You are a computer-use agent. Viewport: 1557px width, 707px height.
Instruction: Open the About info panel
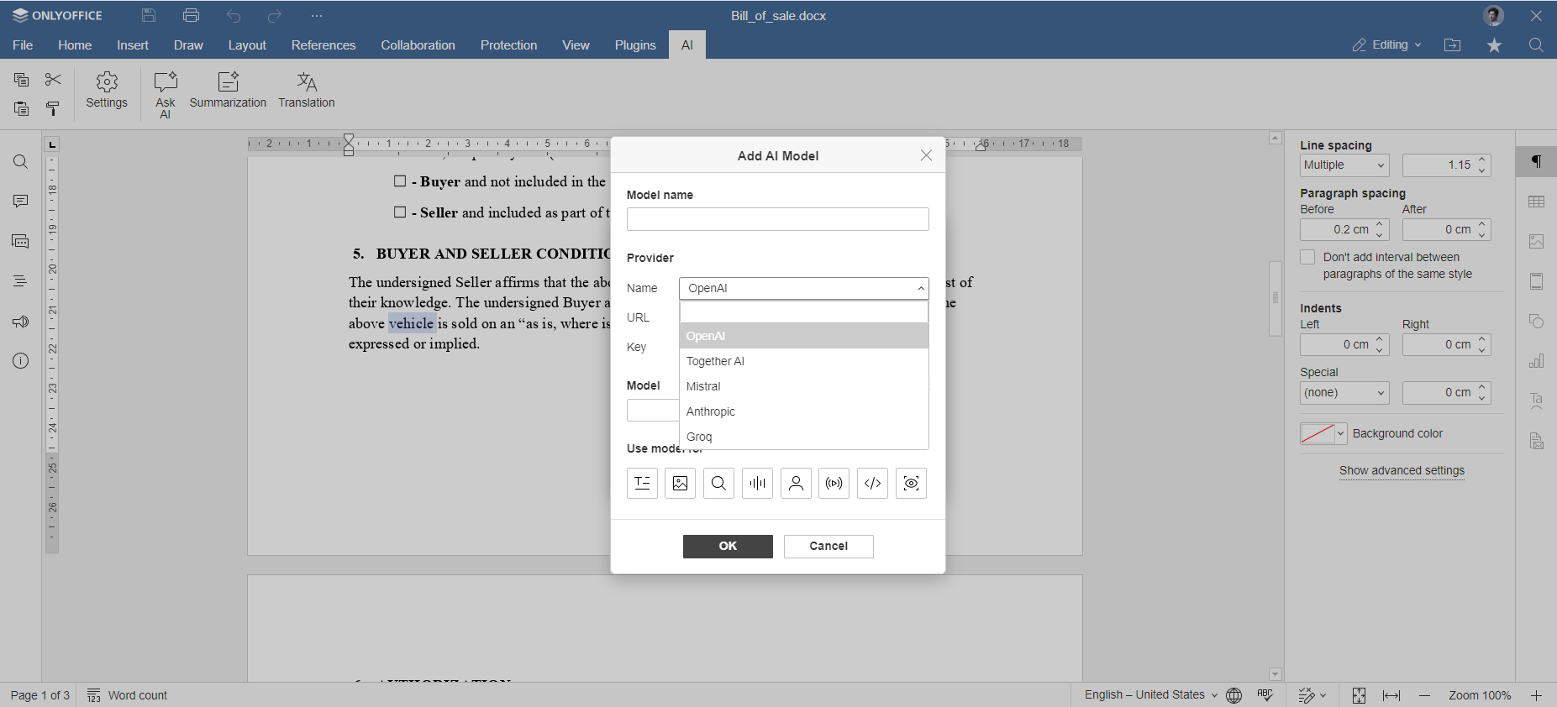pyautogui.click(x=21, y=361)
